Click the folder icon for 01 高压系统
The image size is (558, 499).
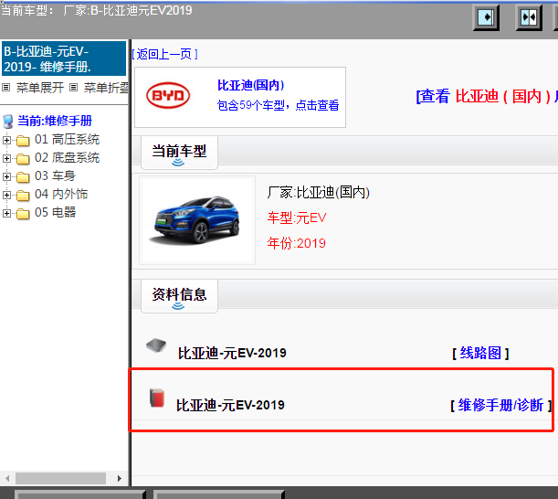click(23, 141)
